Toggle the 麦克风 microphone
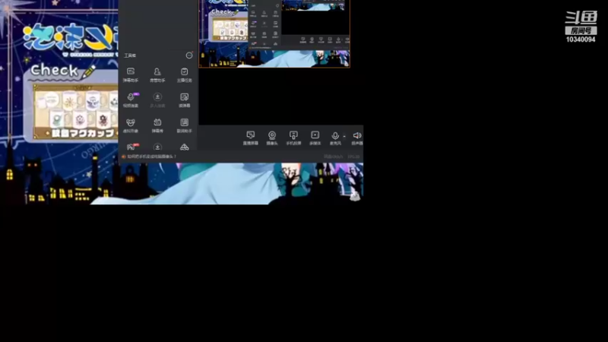Viewport: 608px width, 342px height. pos(335,138)
